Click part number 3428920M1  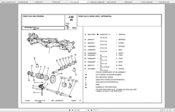click(92, 46)
